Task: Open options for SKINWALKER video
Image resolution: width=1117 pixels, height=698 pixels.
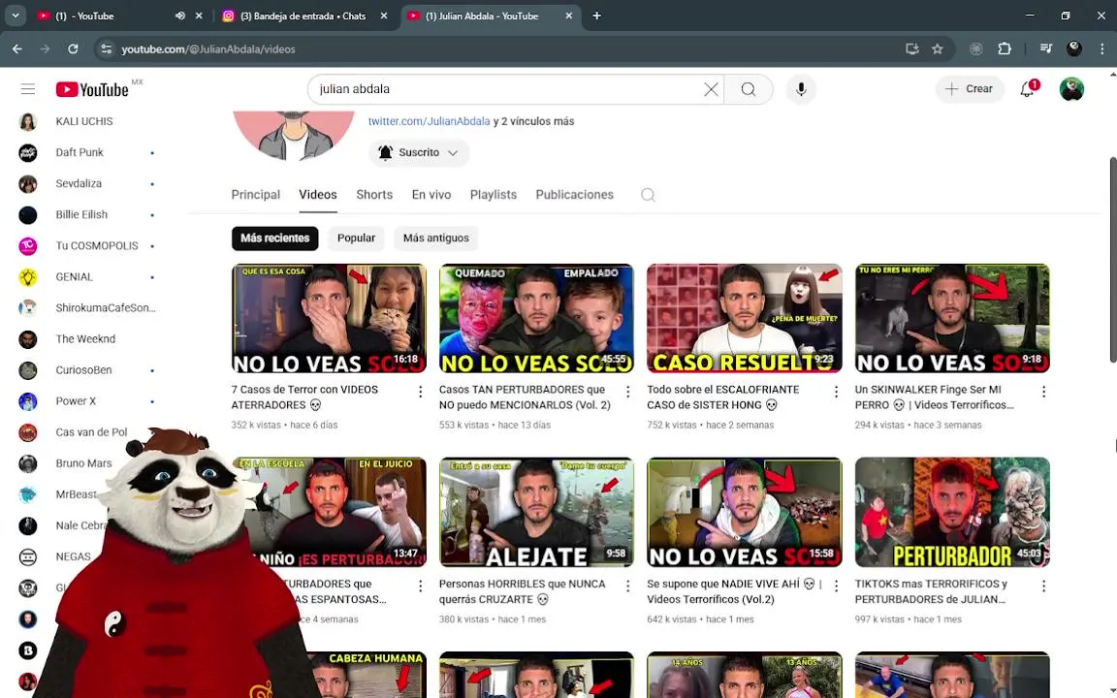Action: (1043, 392)
